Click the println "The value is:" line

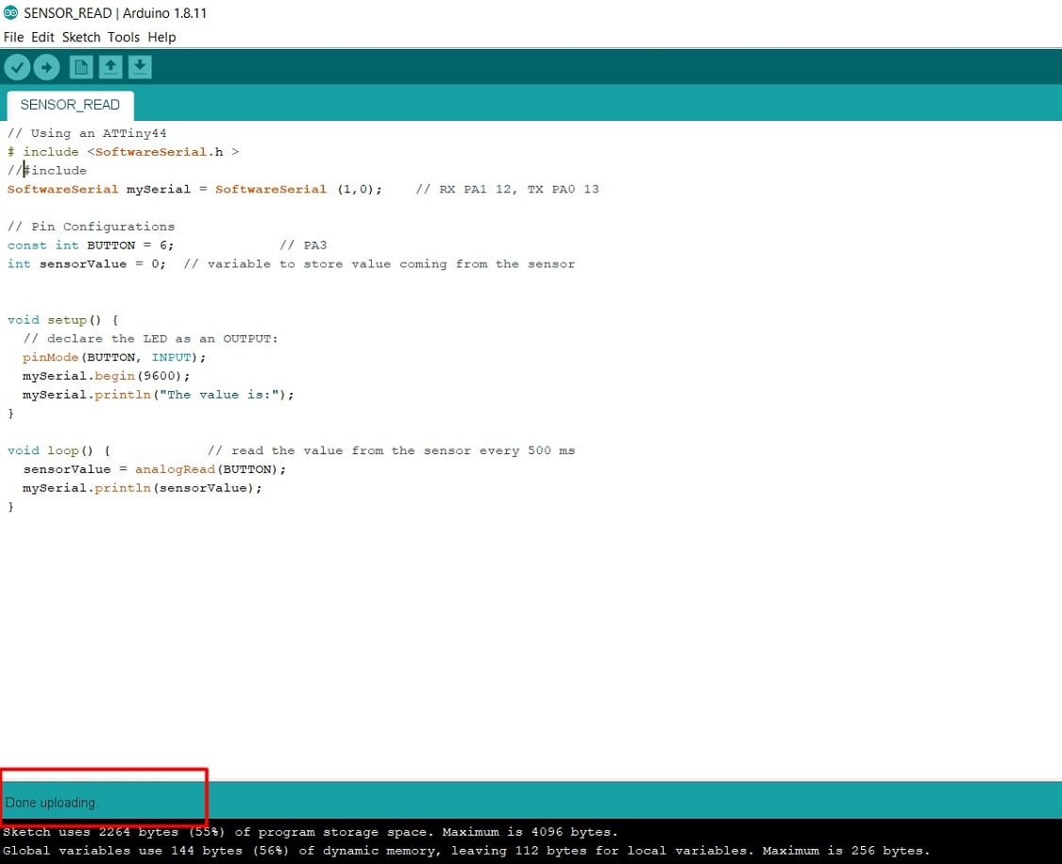tap(159, 395)
